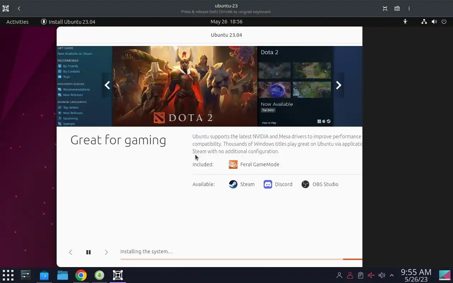Click the host volume tray icon
Viewport: 453px width, 283px height.
pyautogui.click(x=382, y=275)
